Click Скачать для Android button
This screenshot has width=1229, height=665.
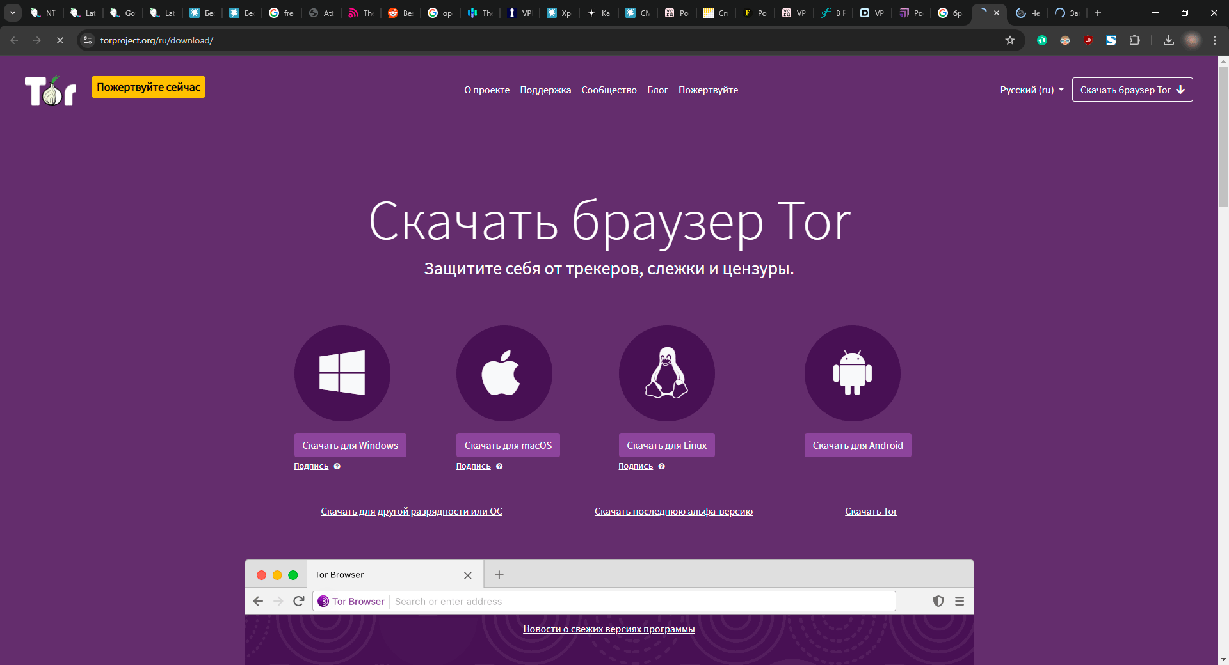click(858, 445)
